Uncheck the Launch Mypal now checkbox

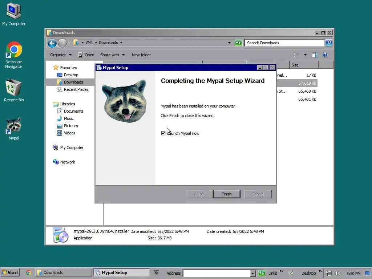coord(163,133)
